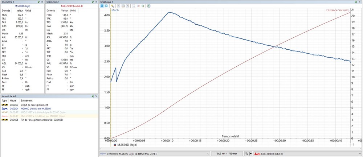Click the yellow time cursor line on chart
Screen dimensions: 363x157
tap(111, 74)
